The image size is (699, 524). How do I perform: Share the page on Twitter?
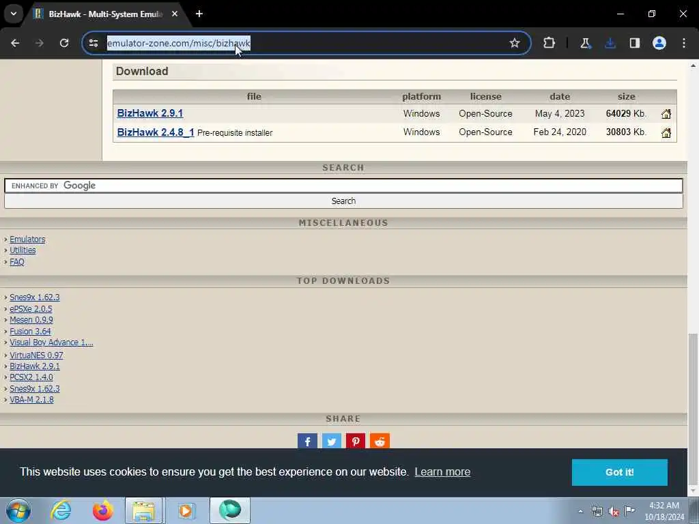click(331, 441)
